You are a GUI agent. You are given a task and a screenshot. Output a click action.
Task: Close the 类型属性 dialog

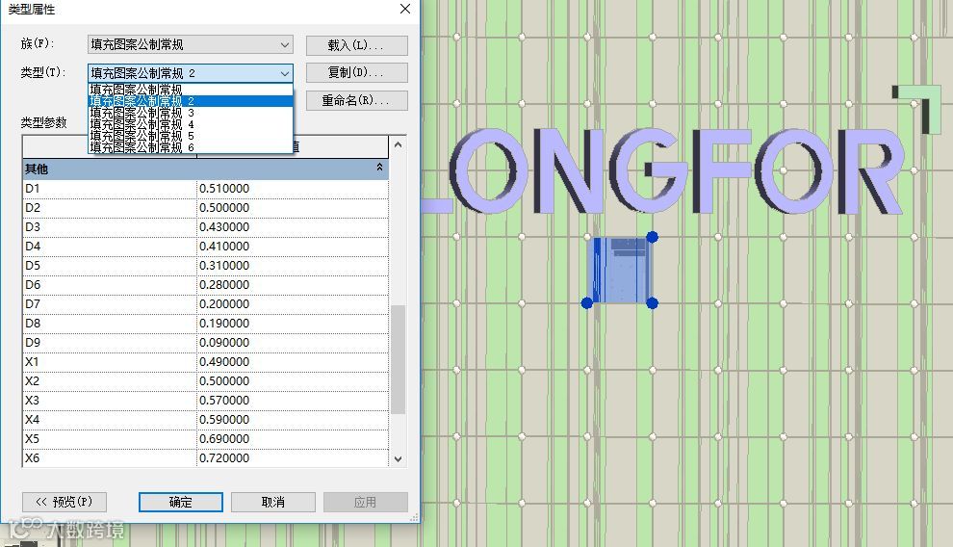pyautogui.click(x=405, y=9)
